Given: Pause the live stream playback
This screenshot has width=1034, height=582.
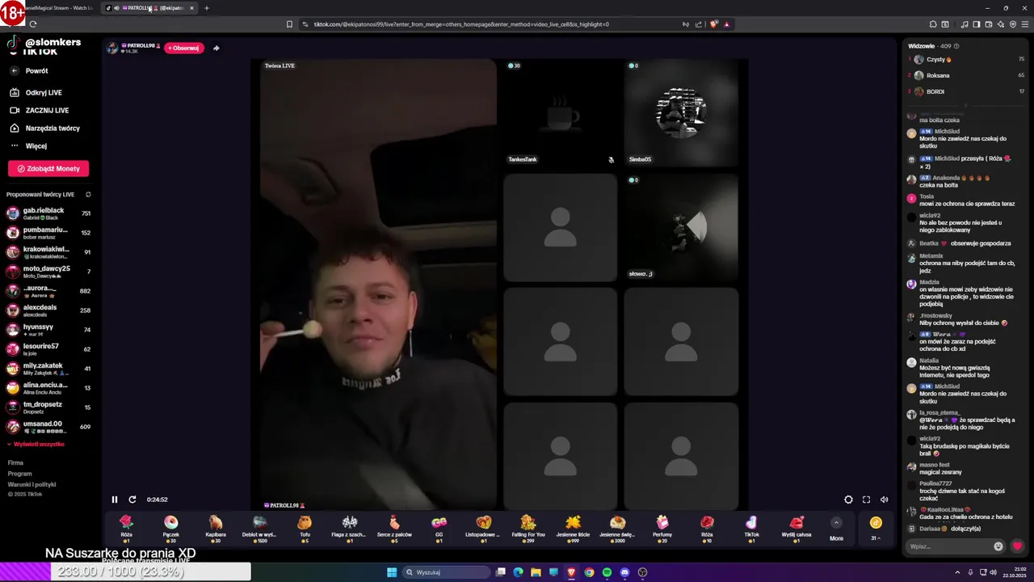Looking at the screenshot, I should pyautogui.click(x=115, y=500).
